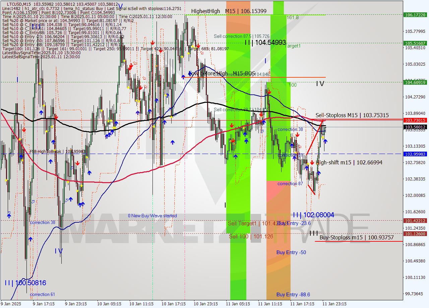Select the 'Buy Entry -23.6' label
Screen dimensions: 429x308
(294, 223)
